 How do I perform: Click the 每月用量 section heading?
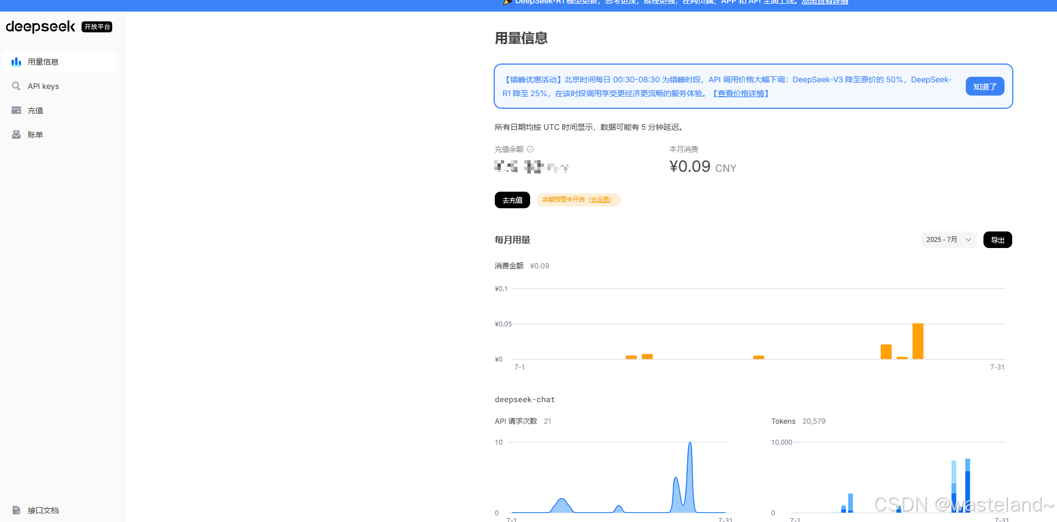pyautogui.click(x=512, y=240)
